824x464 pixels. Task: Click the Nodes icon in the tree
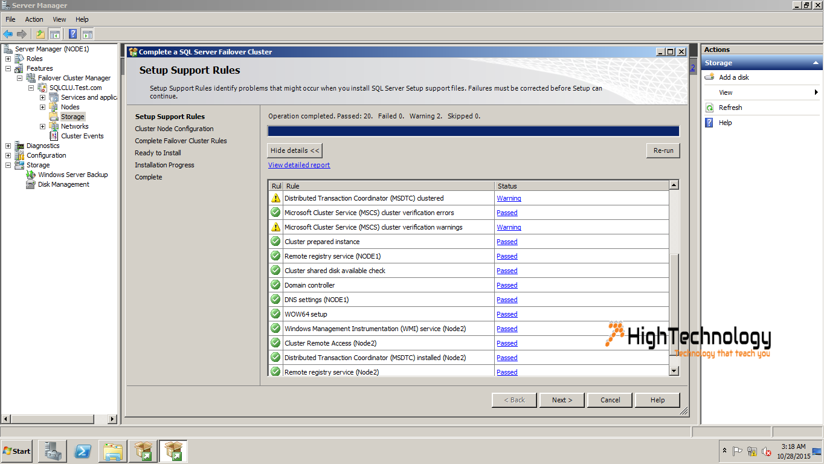(x=54, y=107)
